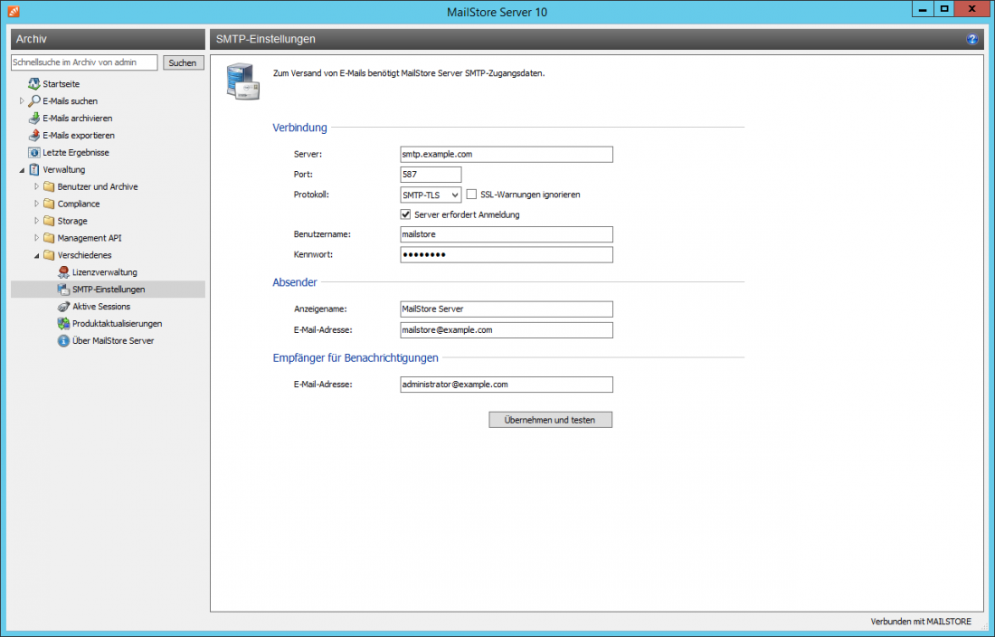Select the E-Mails archivieren icon

click(x=33, y=118)
